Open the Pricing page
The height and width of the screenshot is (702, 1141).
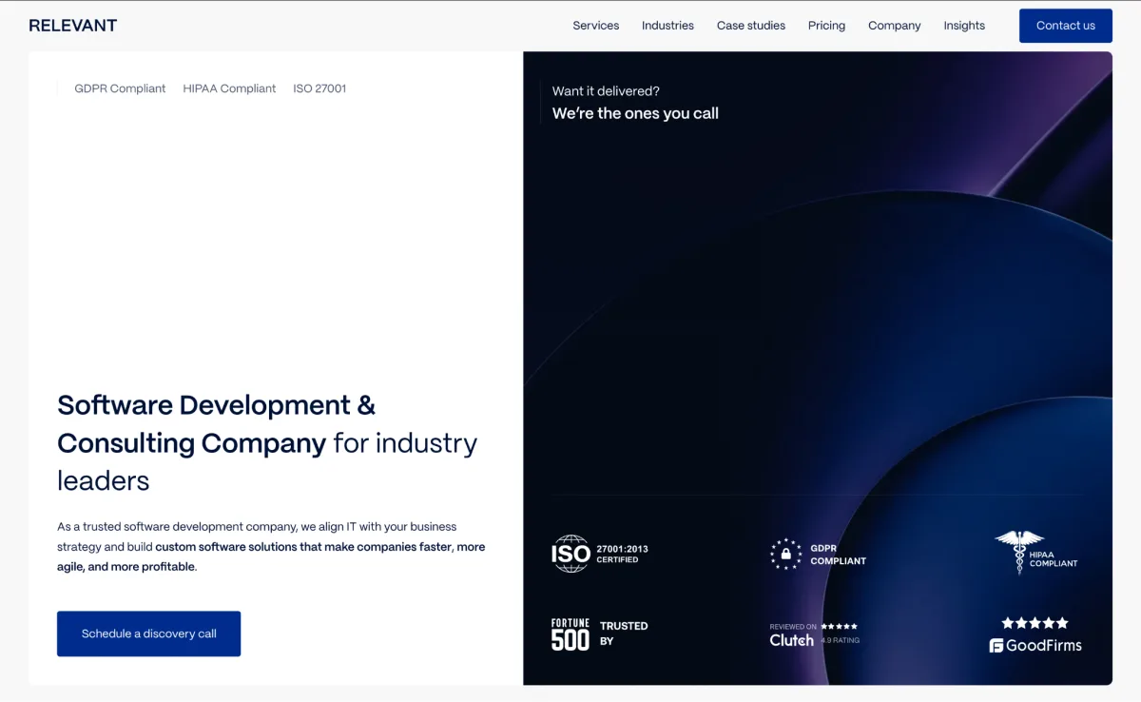tap(826, 26)
